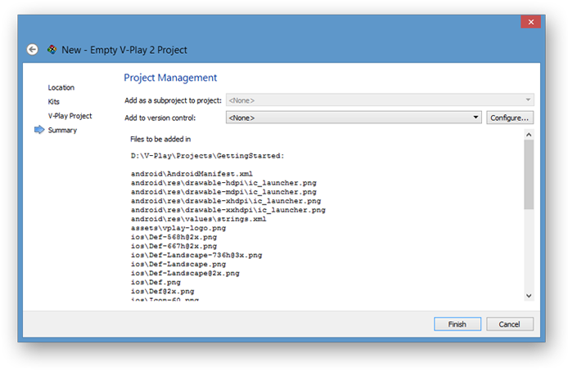Open the Add as a subproject dropdown
This screenshot has width=568, height=370.
click(380, 100)
